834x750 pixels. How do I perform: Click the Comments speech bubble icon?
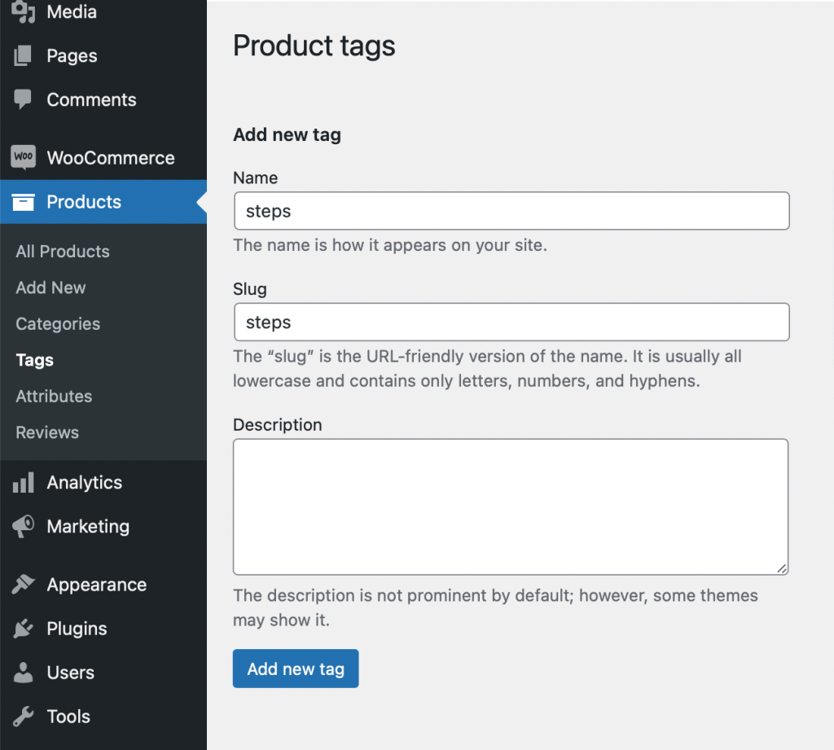(23, 99)
